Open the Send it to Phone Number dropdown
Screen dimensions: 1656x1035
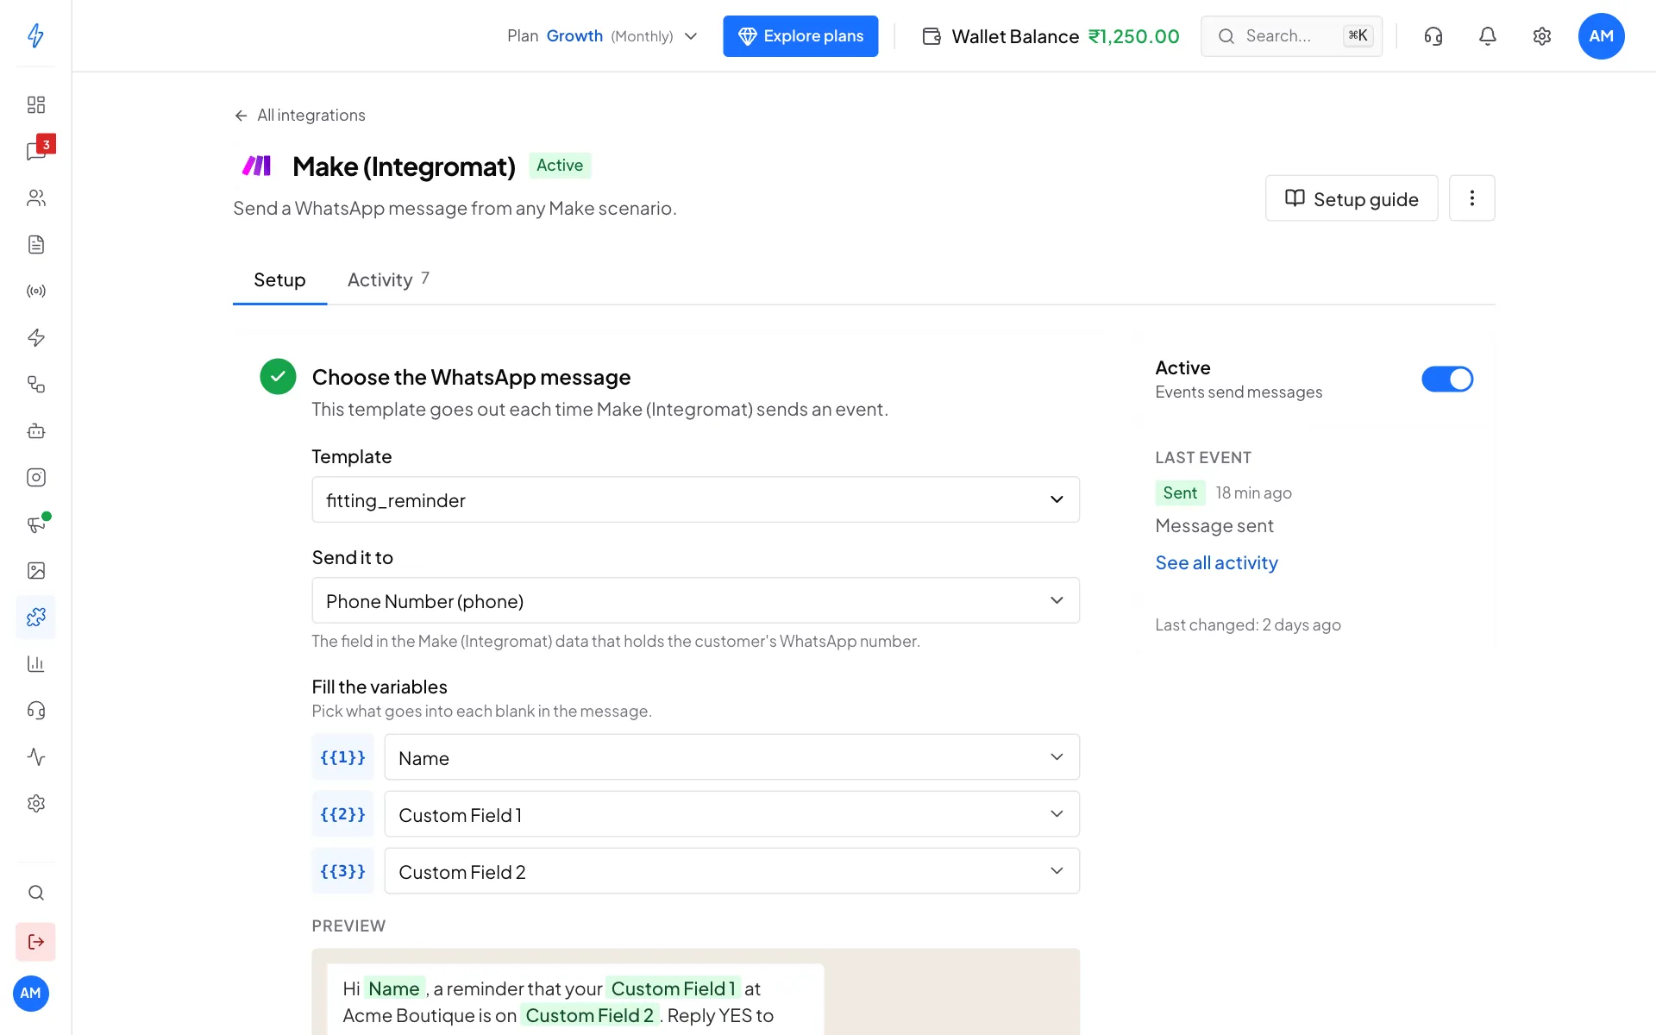point(695,601)
